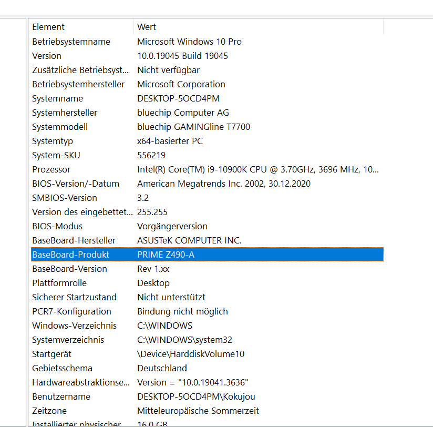Click the 556219 SKU value
Image resolution: width=433 pixels, height=427 pixels.
tap(151, 155)
